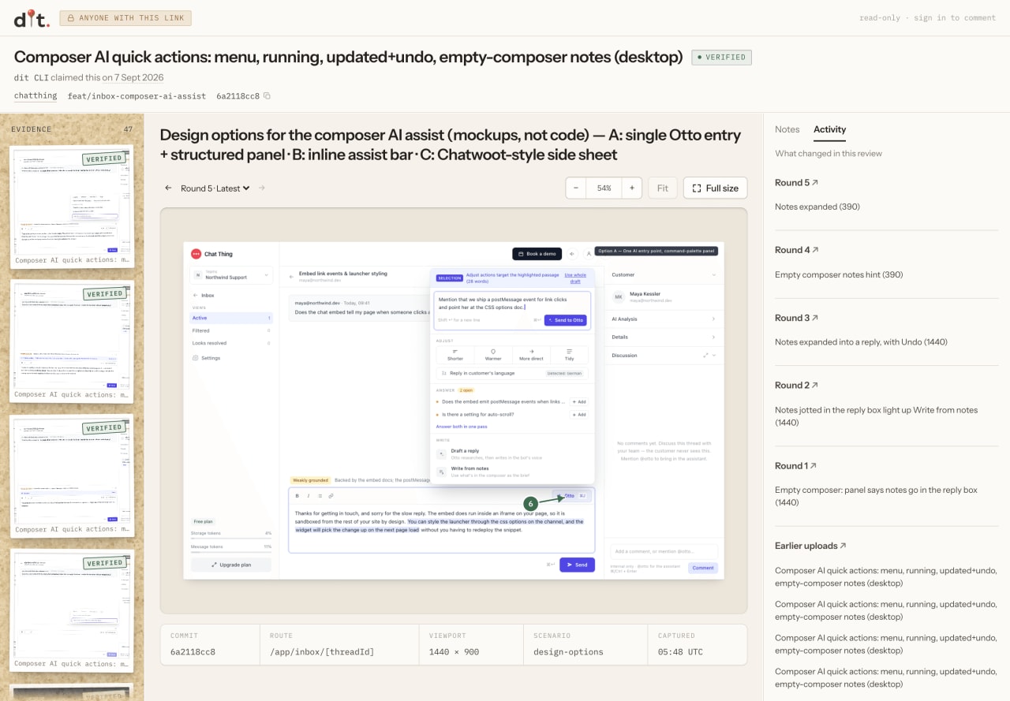Click the captured time 05:48 UTC
The width and height of the screenshot is (1010, 701).
680,652
